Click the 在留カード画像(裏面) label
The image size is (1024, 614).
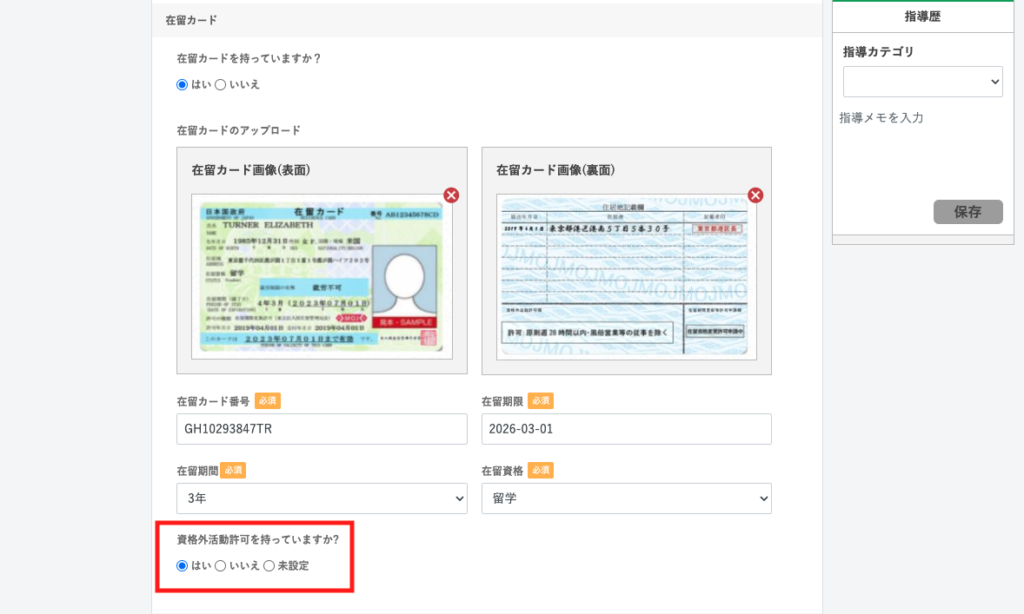tap(555, 170)
